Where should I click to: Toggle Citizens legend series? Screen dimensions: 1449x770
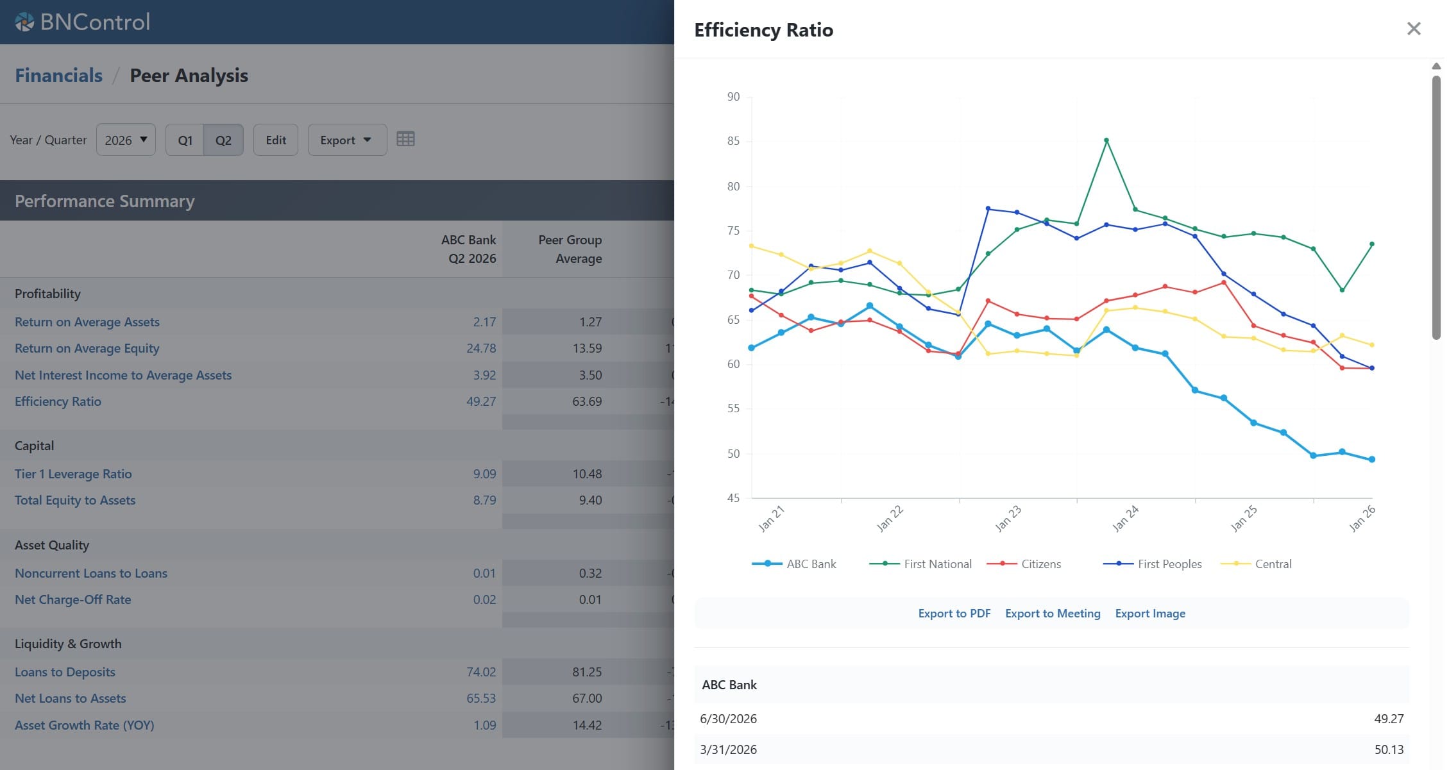(1024, 564)
